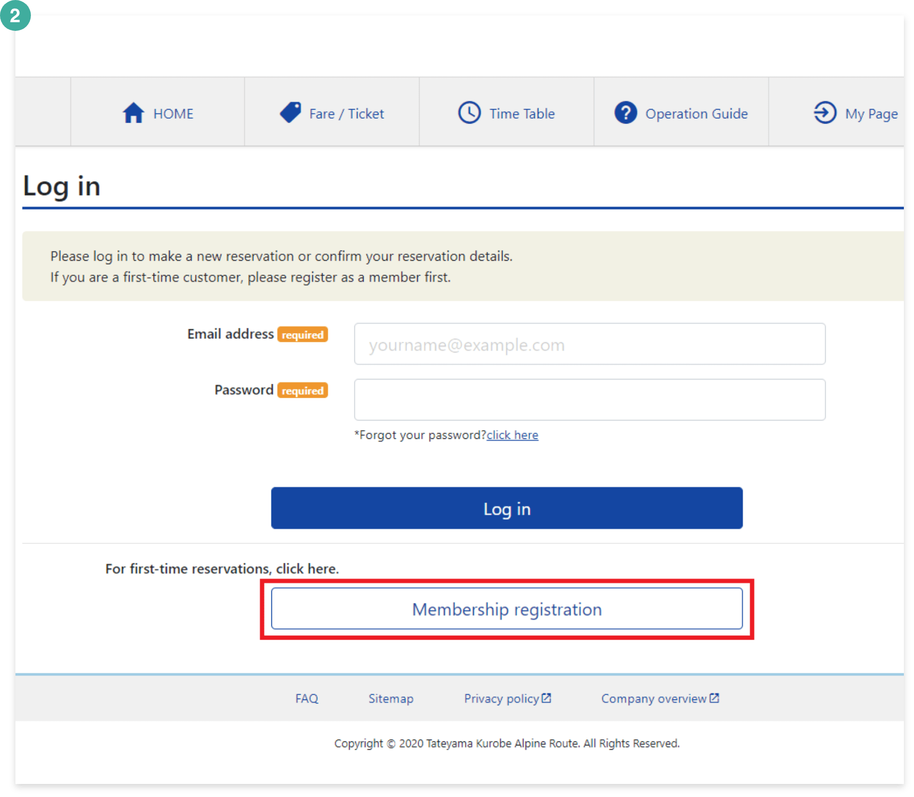
Task: Click the Time Table clock icon
Action: click(469, 112)
